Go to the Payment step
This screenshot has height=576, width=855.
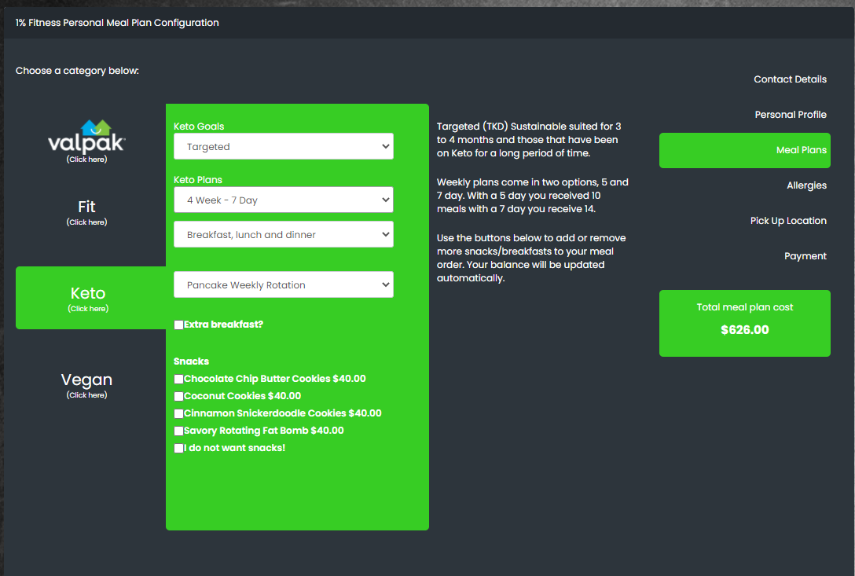[805, 256]
